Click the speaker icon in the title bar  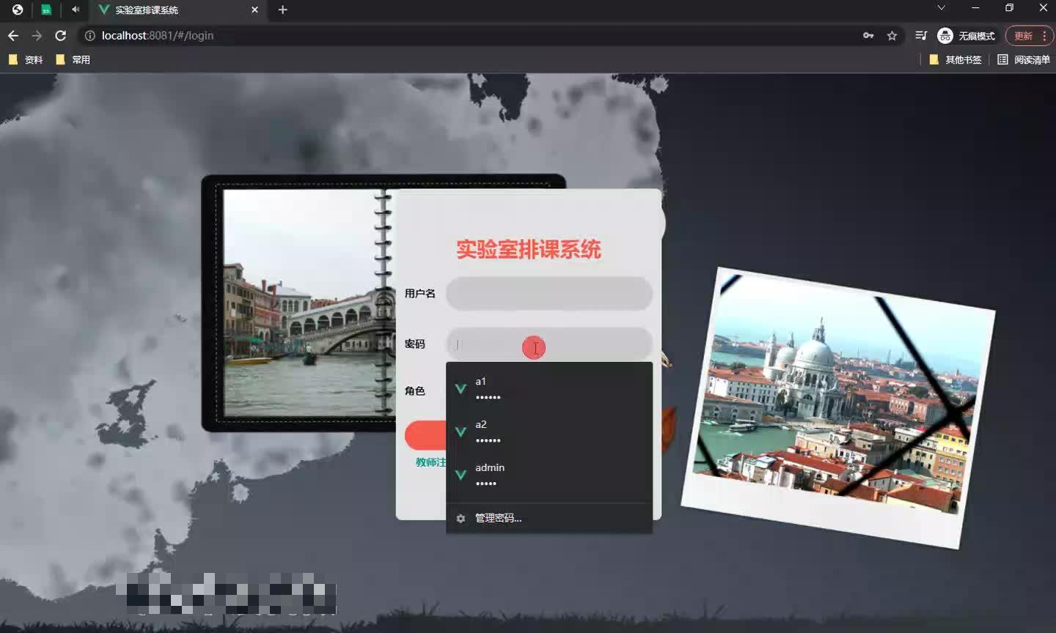click(76, 10)
